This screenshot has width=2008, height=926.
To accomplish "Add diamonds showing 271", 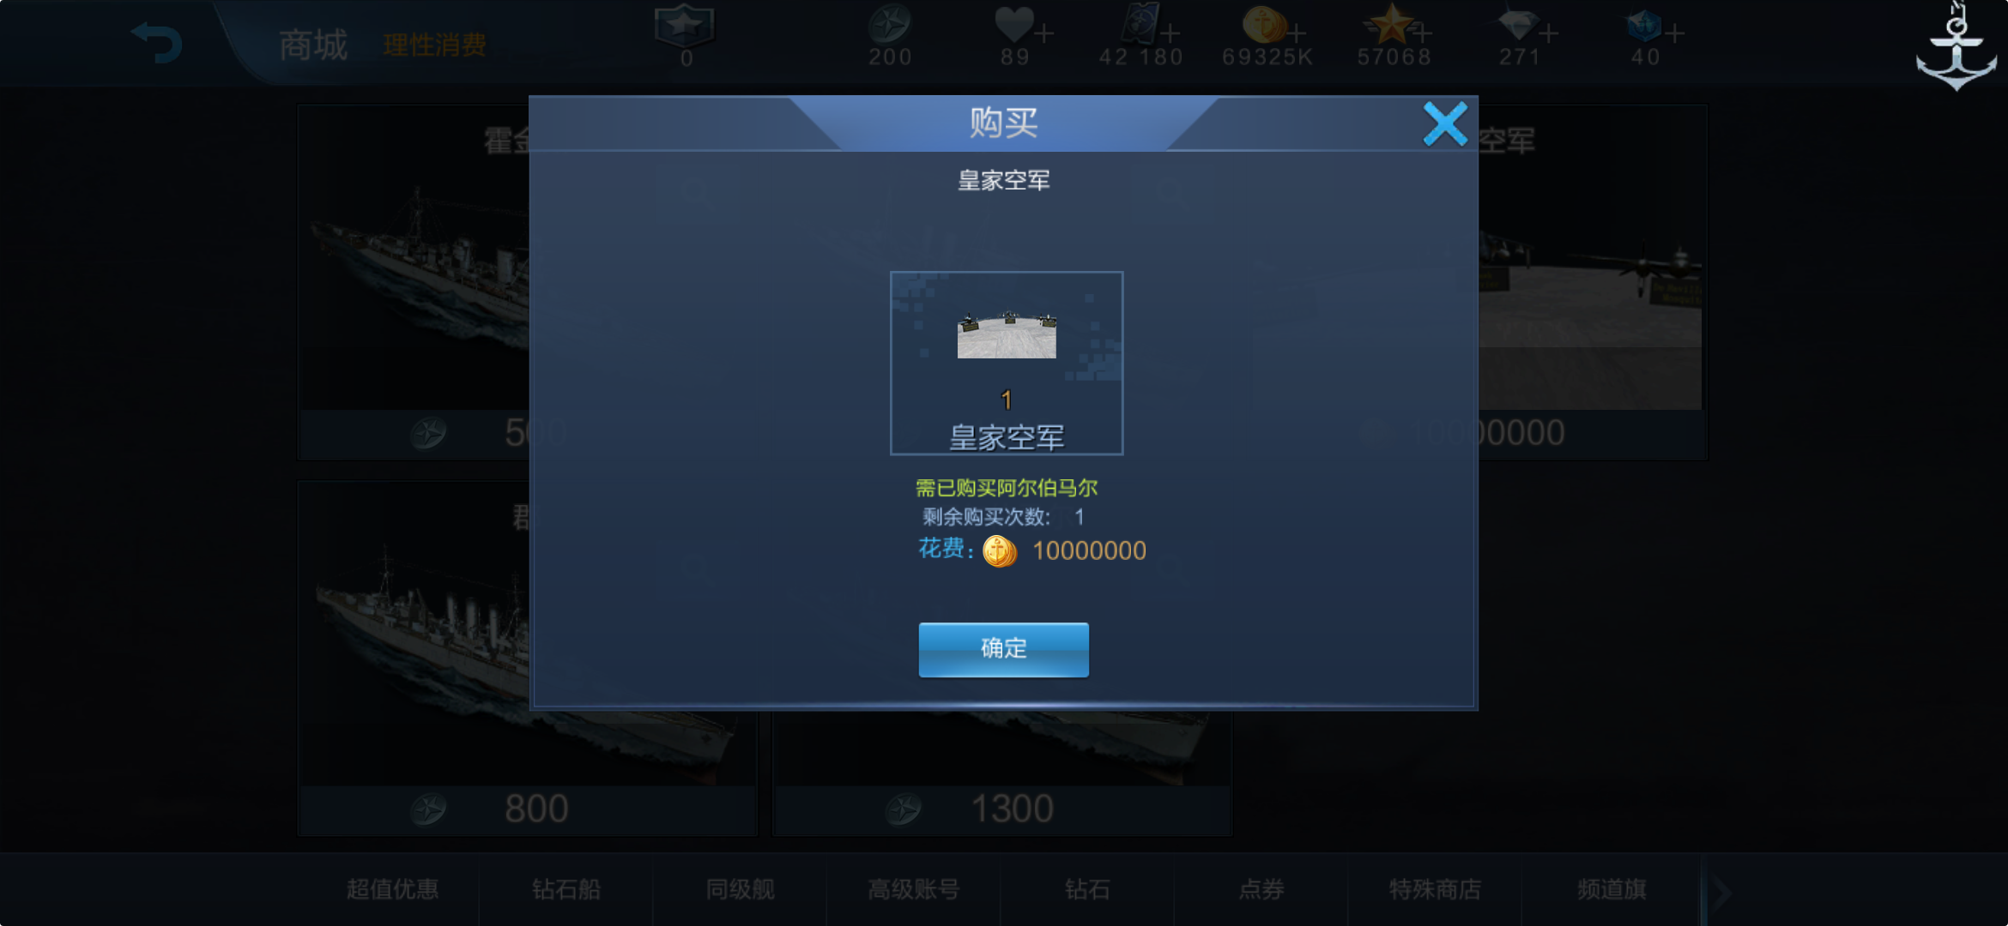I will point(1548,34).
